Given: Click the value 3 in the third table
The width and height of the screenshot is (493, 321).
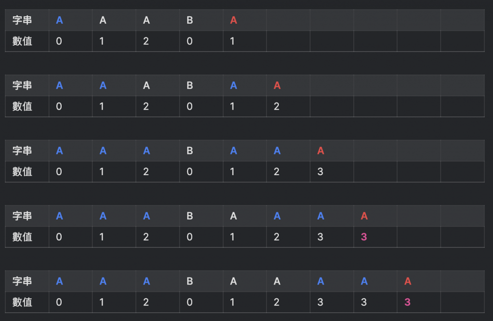Looking at the screenshot, I should click(x=320, y=172).
